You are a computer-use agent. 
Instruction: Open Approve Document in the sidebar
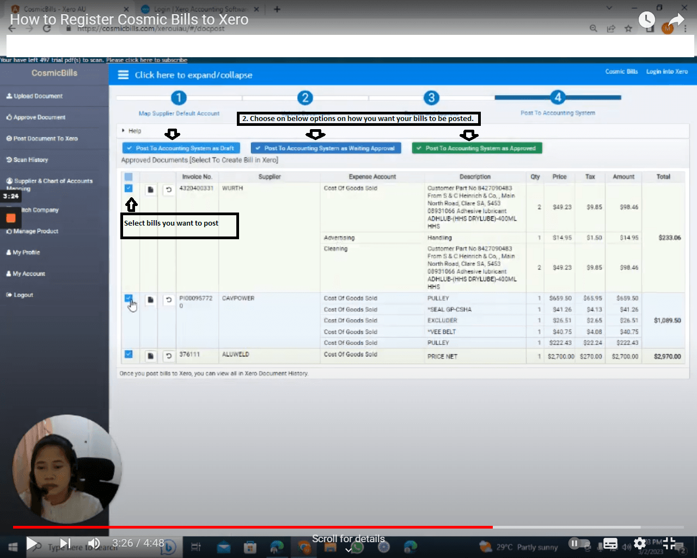[x=36, y=117]
